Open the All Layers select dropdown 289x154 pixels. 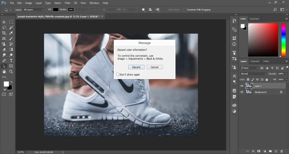click(33, 10)
